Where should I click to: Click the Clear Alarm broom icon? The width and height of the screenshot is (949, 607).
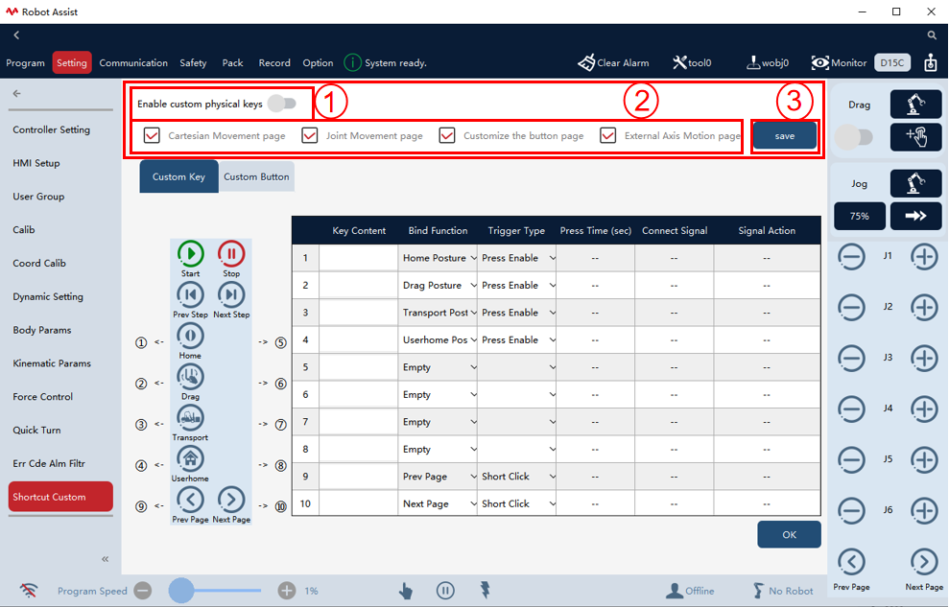tap(586, 62)
